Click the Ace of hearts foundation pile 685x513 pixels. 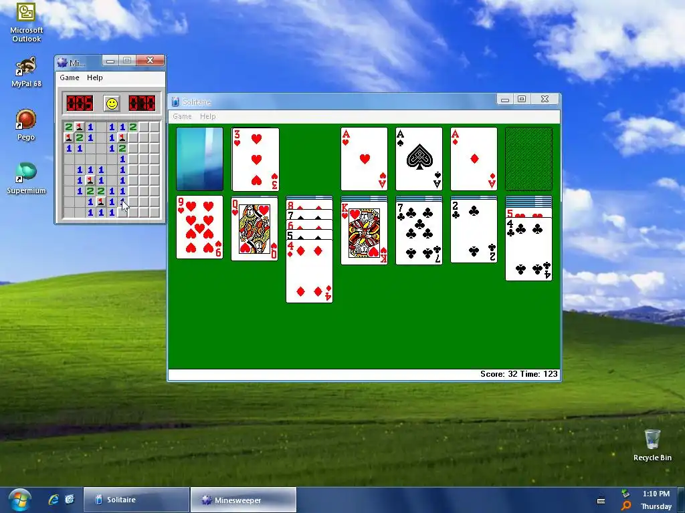[364, 159]
